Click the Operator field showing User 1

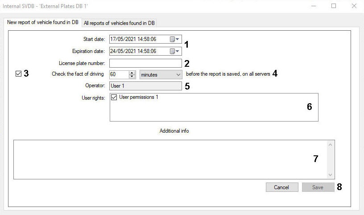click(x=145, y=86)
